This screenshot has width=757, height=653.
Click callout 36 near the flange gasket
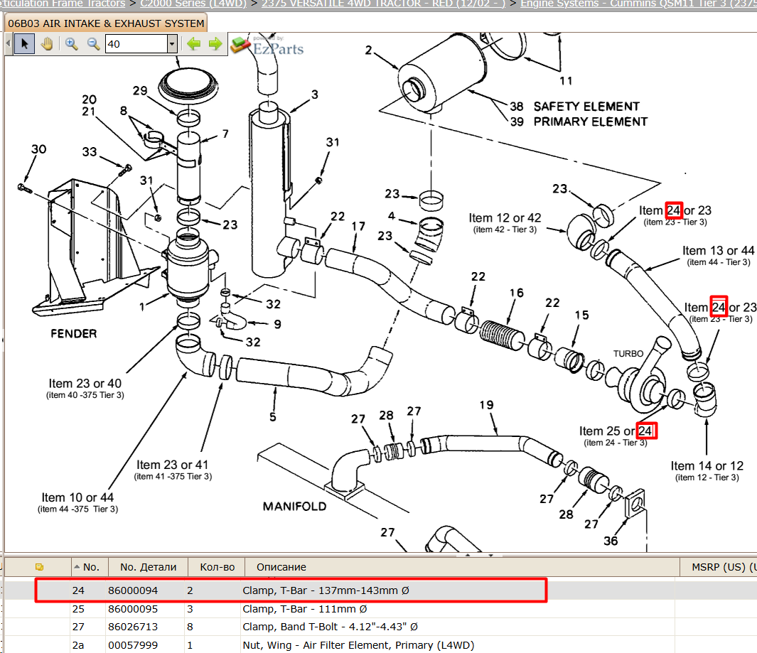pos(611,541)
